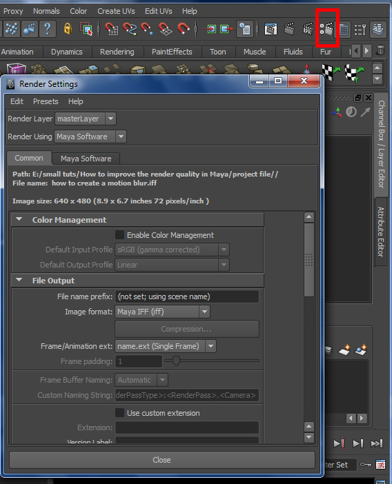Viewport: 392px width, 484px height.
Task: Click the auto keyframe key icon
Action: (x=366, y=465)
